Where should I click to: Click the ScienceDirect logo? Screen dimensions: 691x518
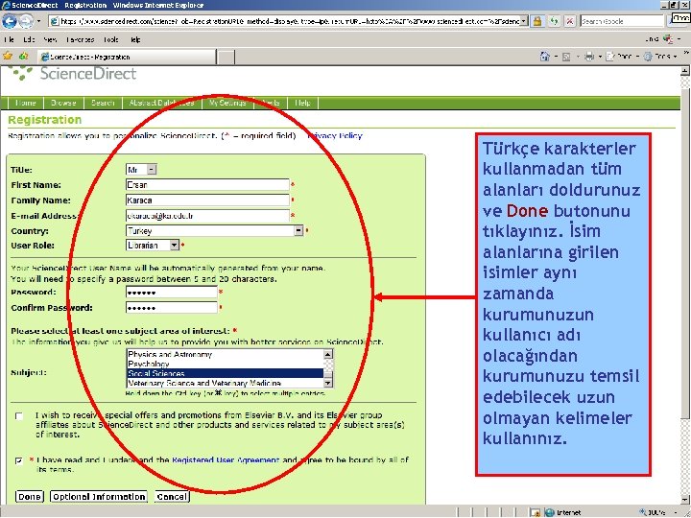click(73, 73)
